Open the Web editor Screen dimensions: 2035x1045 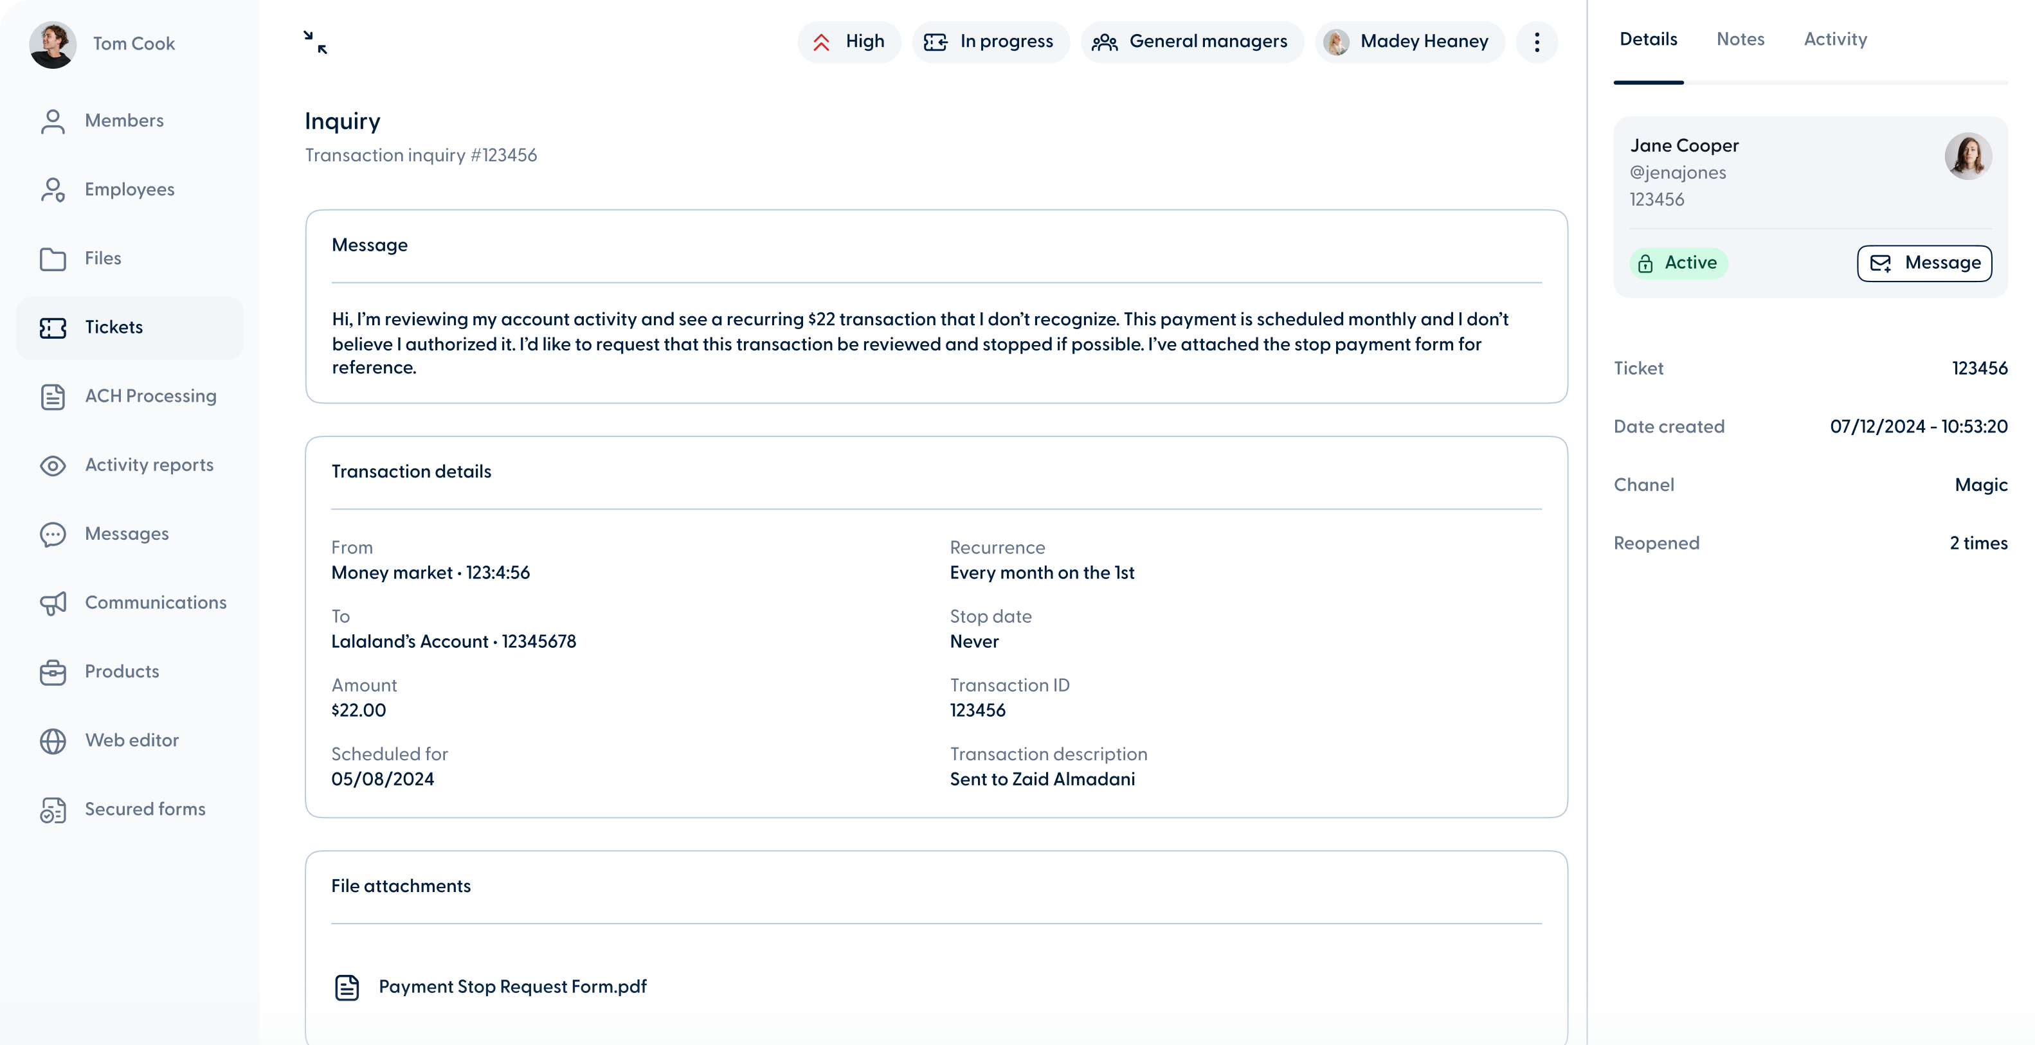pyautogui.click(x=132, y=740)
